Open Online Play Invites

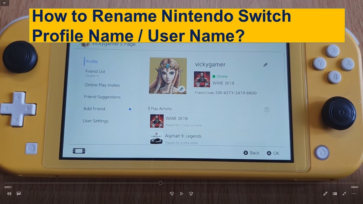point(102,85)
